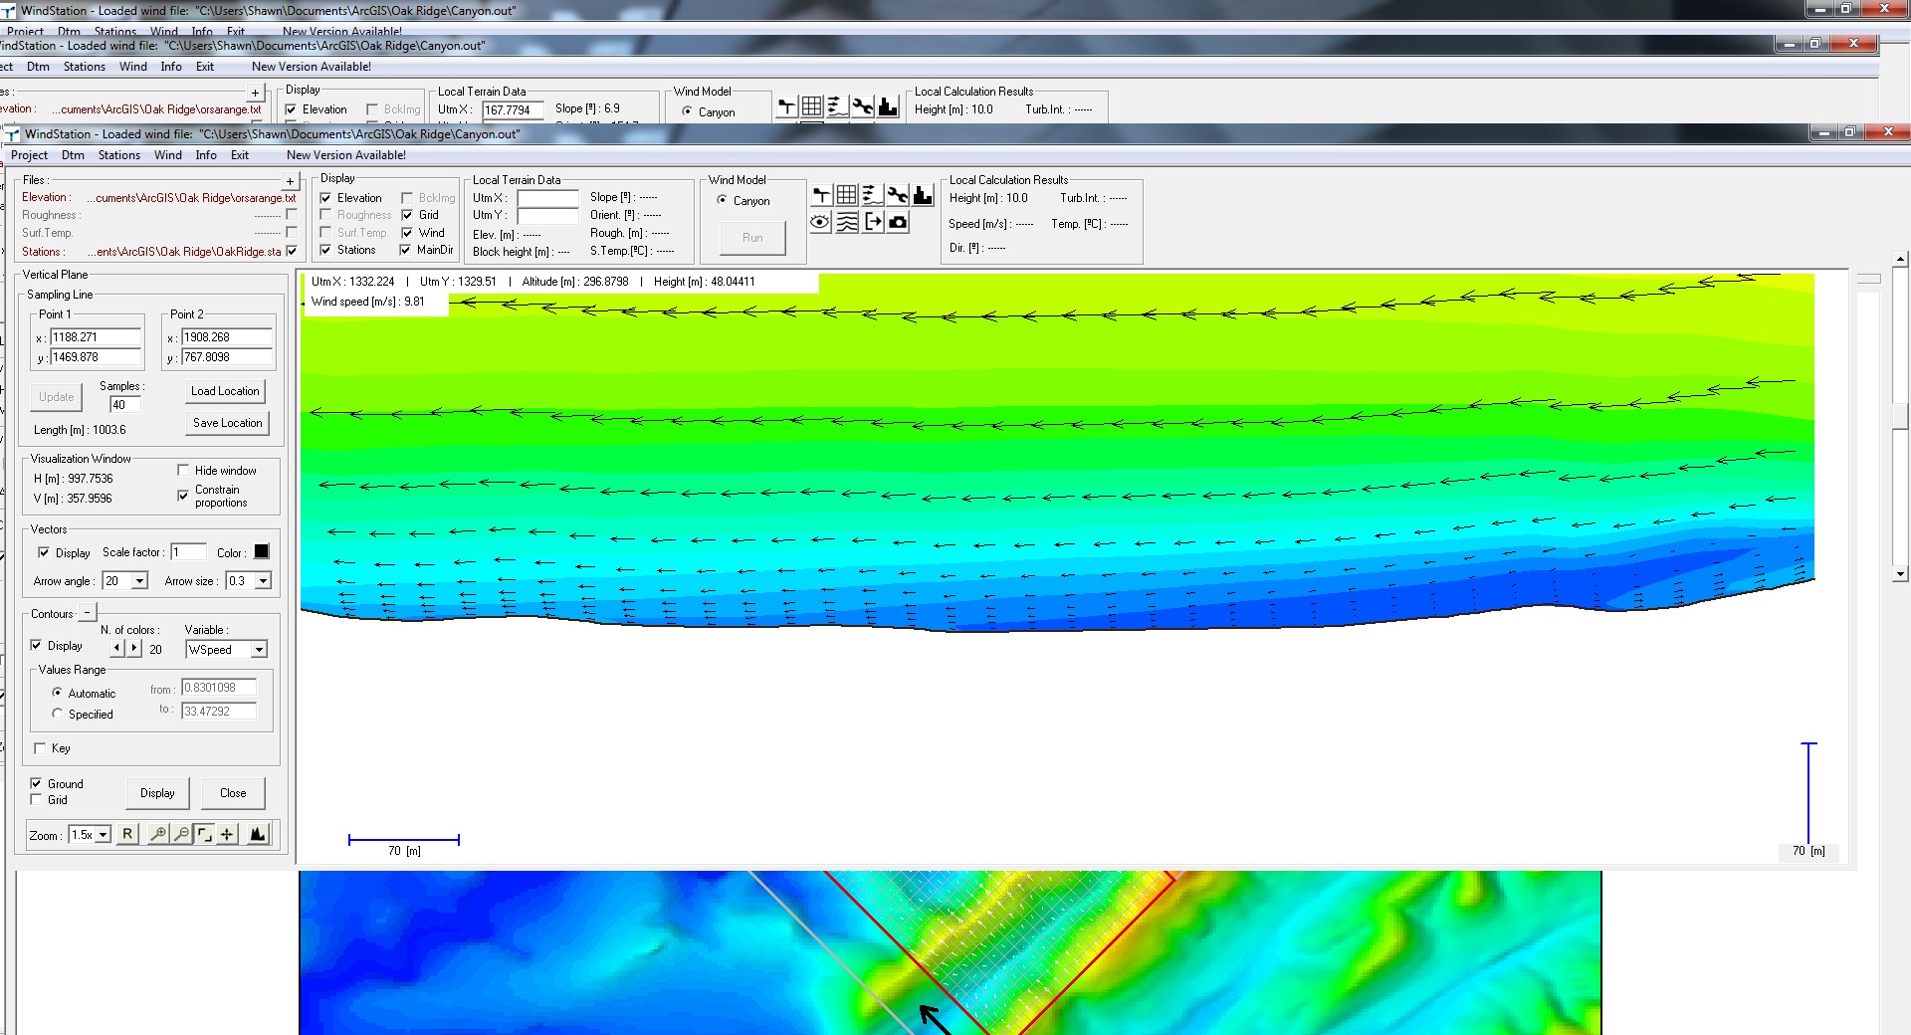Image resolution: width=1911 pixels, height=1035 pixels.
Task: Open the Zoom level dropdown
Action: click(x=103, y=835)
